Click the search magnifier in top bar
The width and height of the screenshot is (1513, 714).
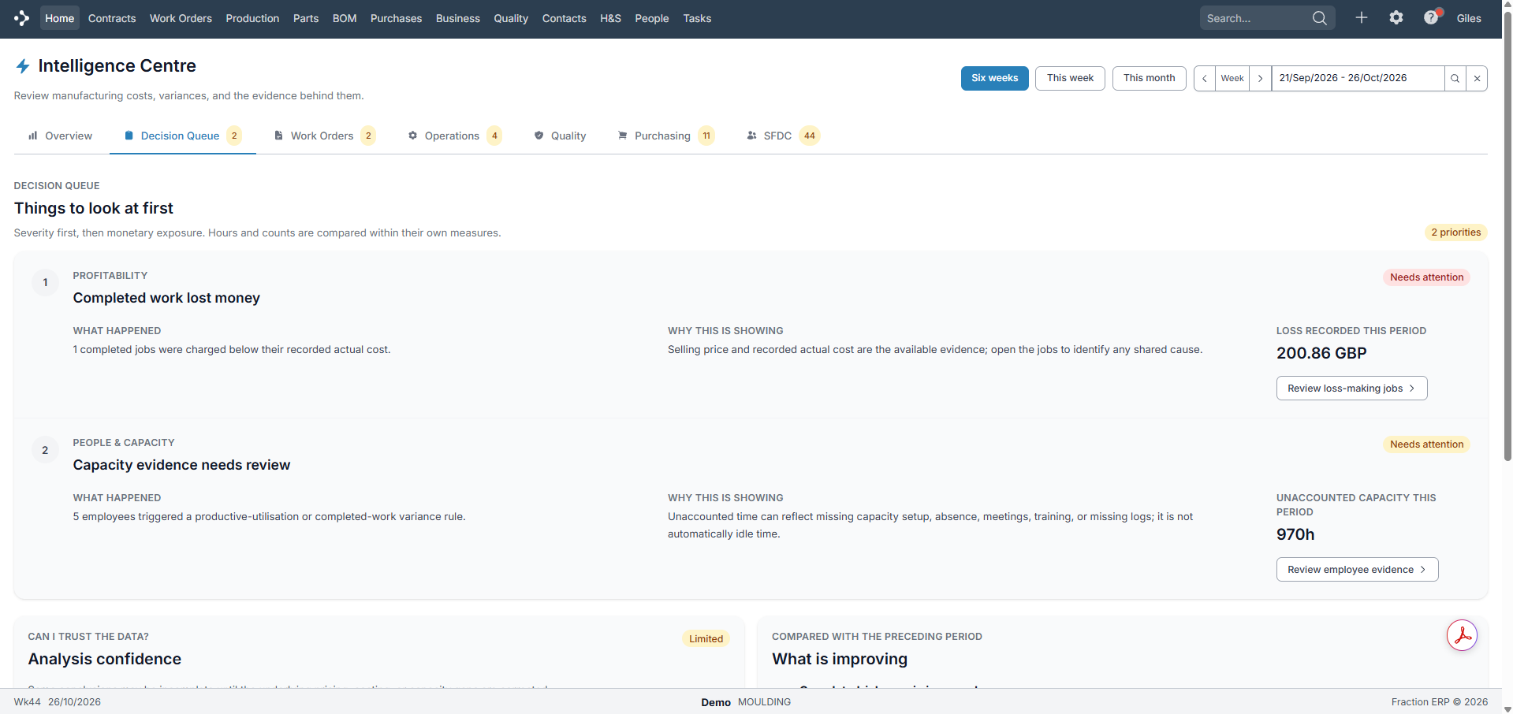click(x=1319, y=18)
